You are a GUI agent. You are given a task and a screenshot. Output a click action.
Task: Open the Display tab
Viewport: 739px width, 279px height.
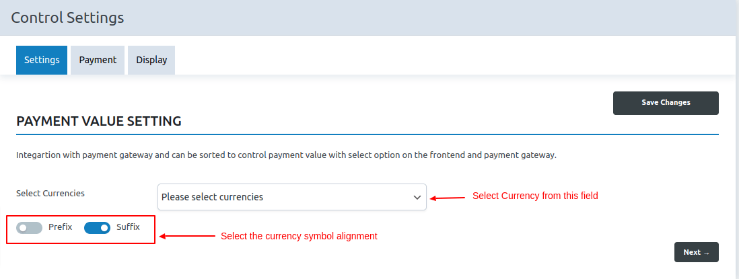pyautogui.click(x=151, y=60)
